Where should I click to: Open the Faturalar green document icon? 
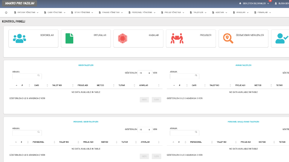[69, 39]
